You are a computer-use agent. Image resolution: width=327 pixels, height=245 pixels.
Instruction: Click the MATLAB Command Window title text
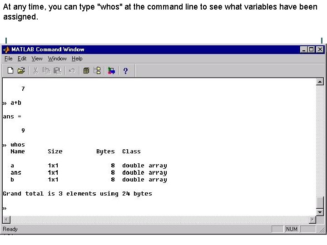tap(48, 49)
